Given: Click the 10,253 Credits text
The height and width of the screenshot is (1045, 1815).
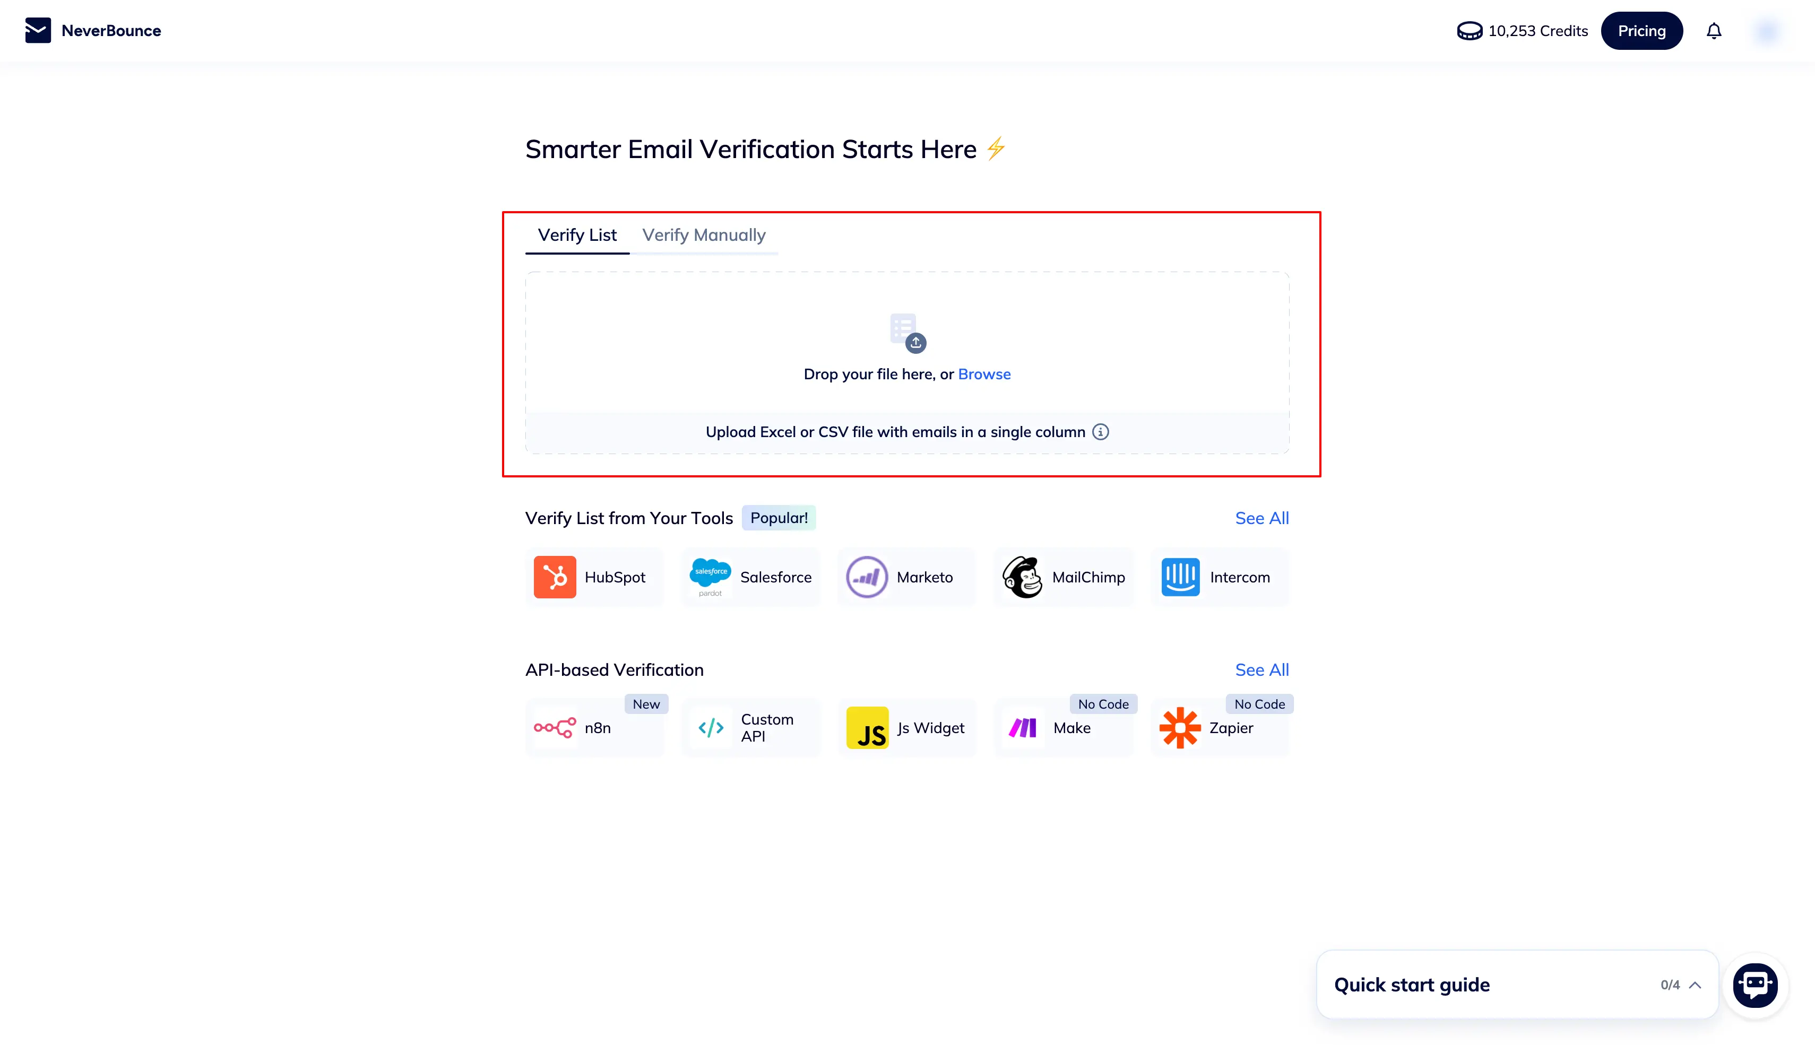Looking at the screenshot, I should point(1538,31).
